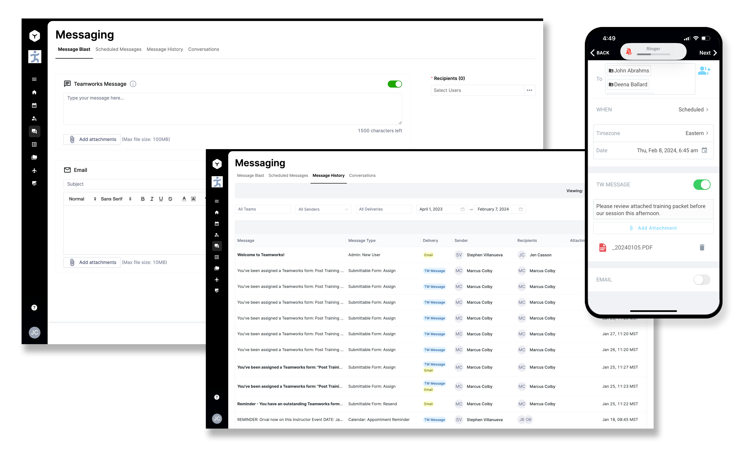This screenshot has width=740, height=462.
Task: Click the Teamworks Message info icon
Action: [133, 84]
